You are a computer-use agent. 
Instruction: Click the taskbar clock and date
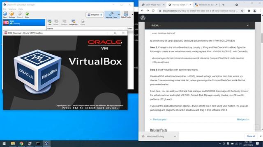(248, 144)
